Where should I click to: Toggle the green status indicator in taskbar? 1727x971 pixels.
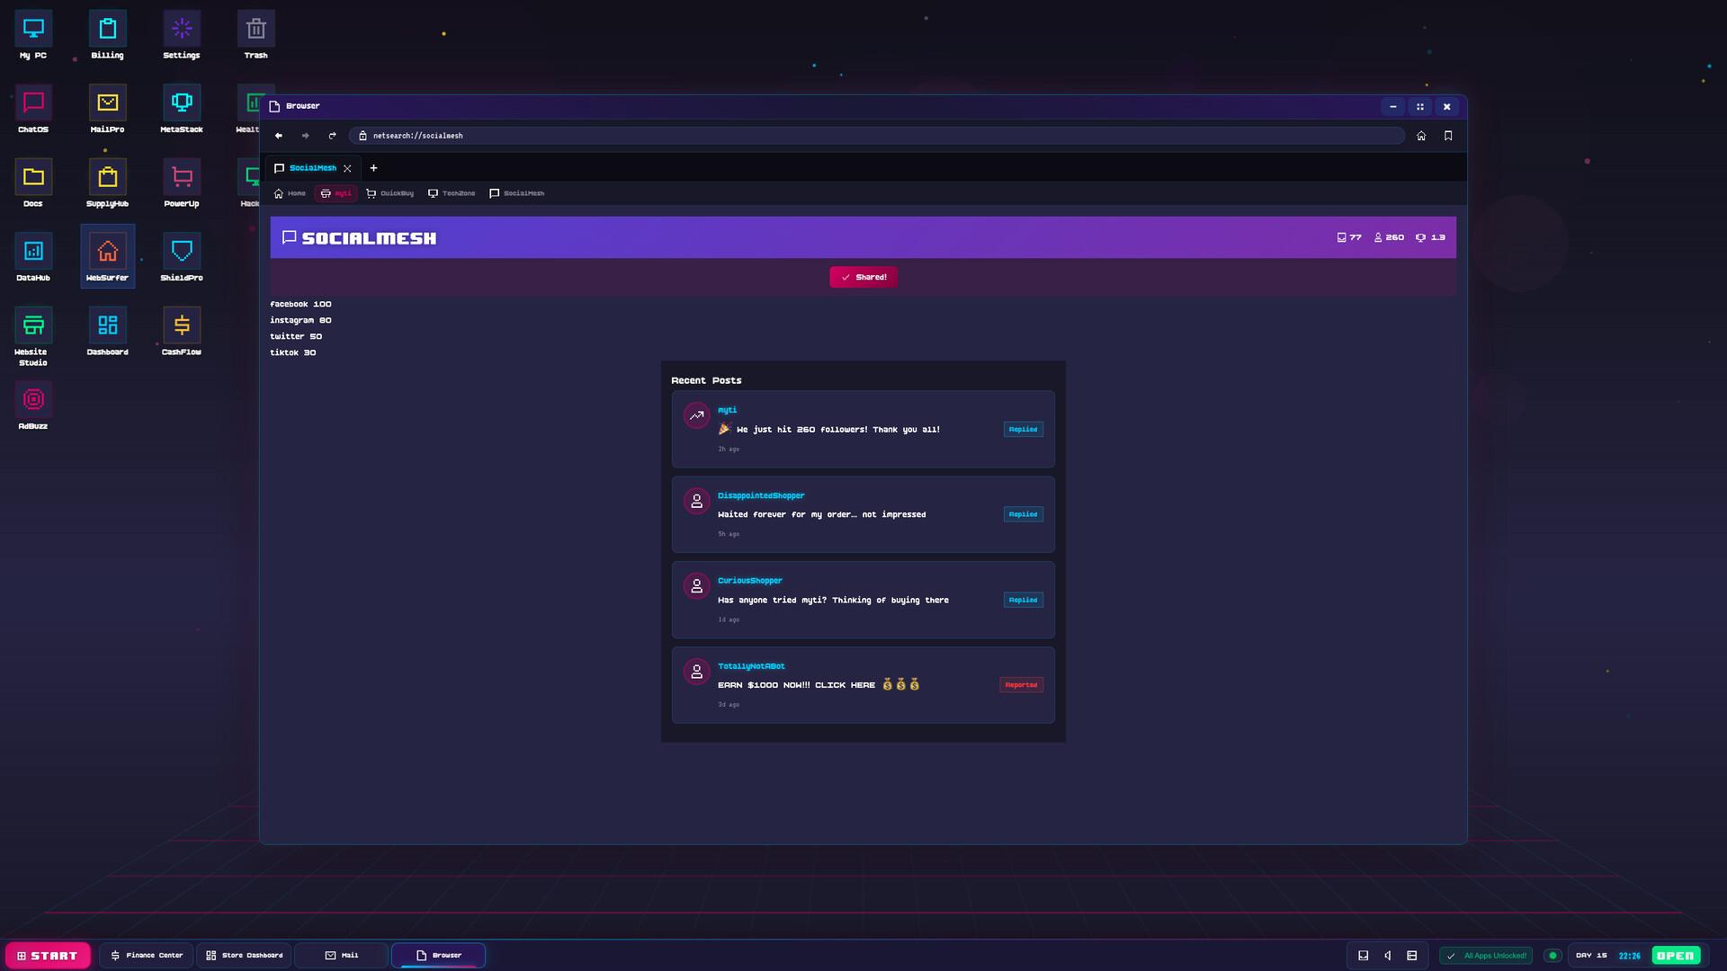(x=1553, y=956)
